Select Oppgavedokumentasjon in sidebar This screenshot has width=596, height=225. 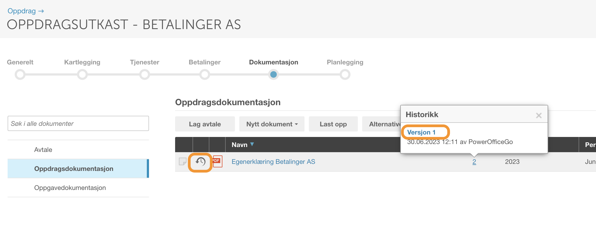click(70, 188)
